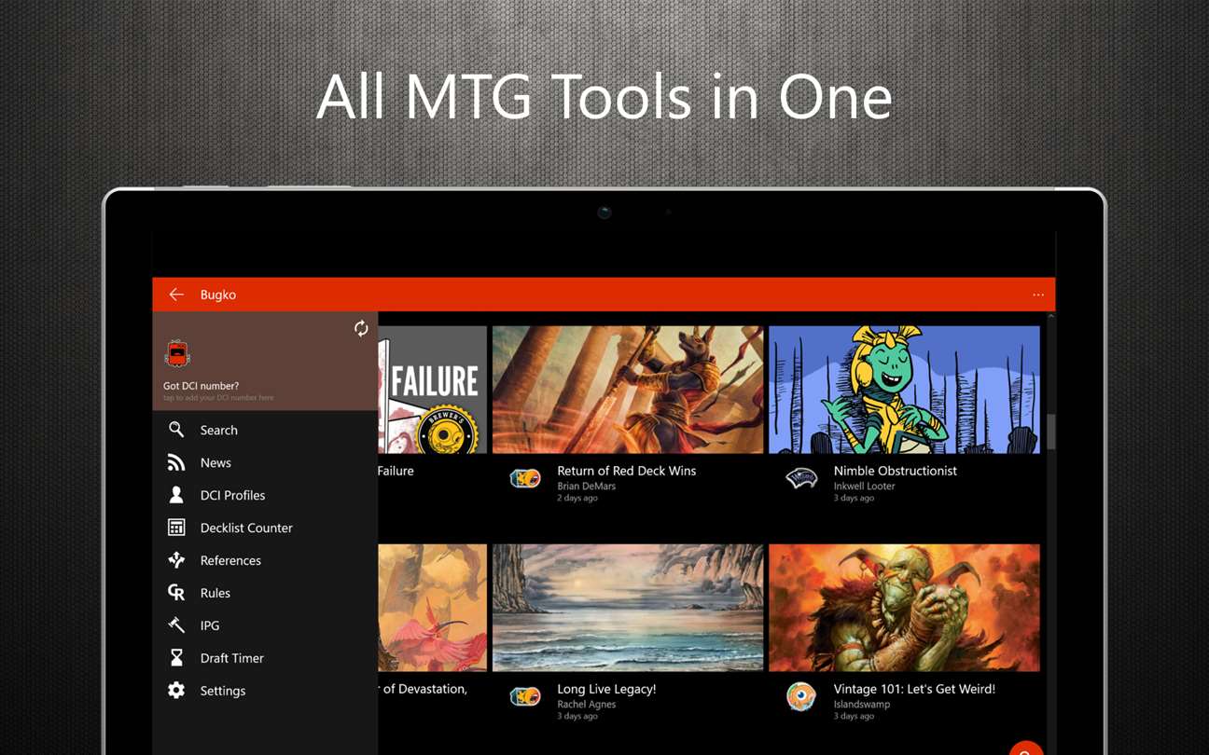Open the 'Long Live Legacy!' article title
This screenshot has width=1209, height=755.
click(606, 689)
